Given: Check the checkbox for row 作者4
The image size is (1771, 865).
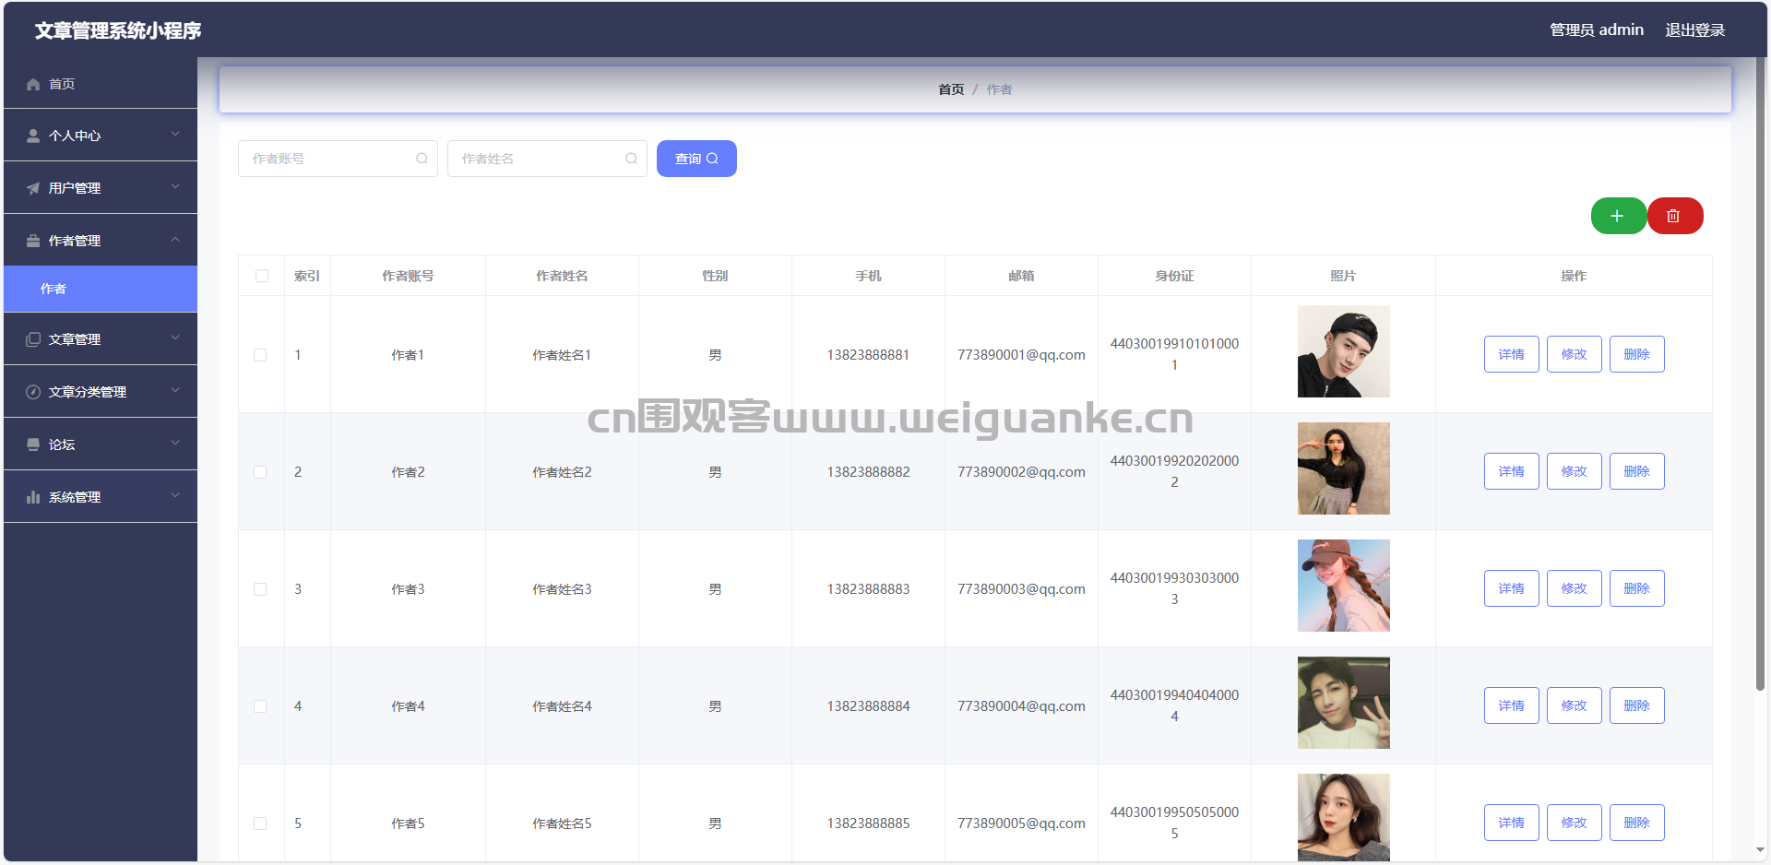Looking at the screenshot, I should pos(260,706).
